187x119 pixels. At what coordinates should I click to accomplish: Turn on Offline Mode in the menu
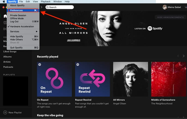coord(23,19)
